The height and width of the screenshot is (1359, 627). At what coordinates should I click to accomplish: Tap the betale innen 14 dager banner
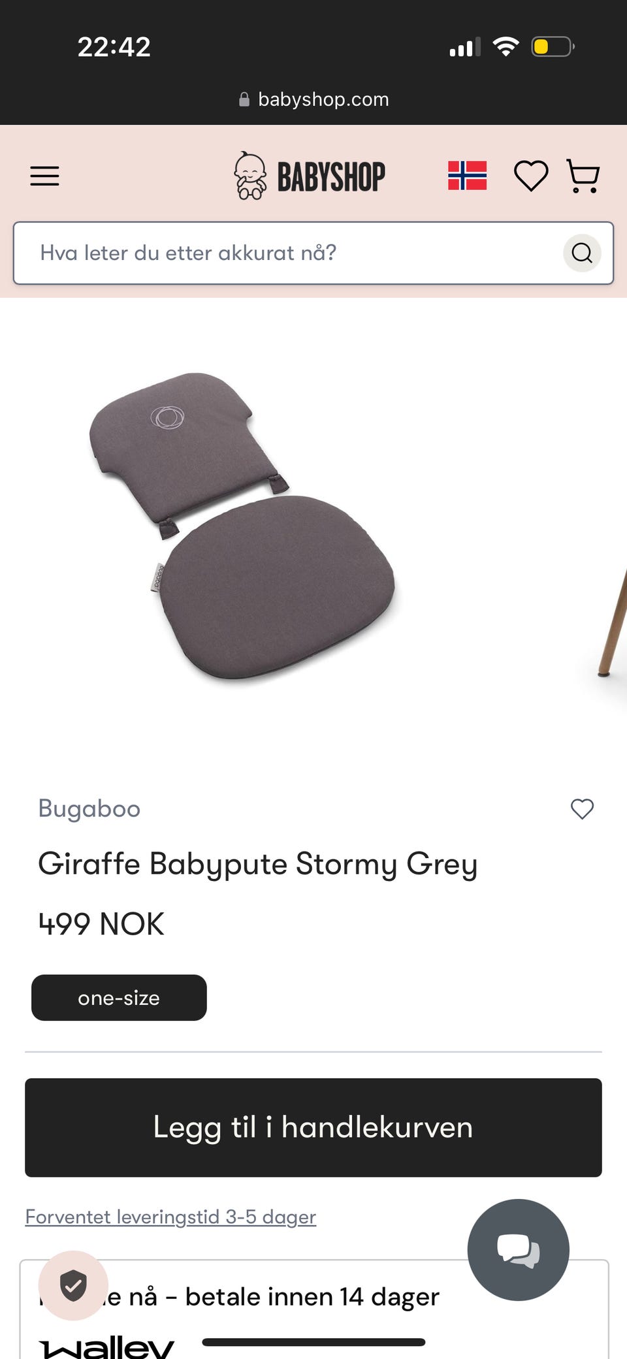pyautogui.click(x=313, y=1309)
